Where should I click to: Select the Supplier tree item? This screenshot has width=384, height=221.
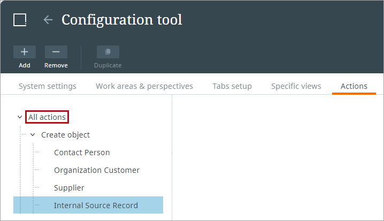coord(69,188)
